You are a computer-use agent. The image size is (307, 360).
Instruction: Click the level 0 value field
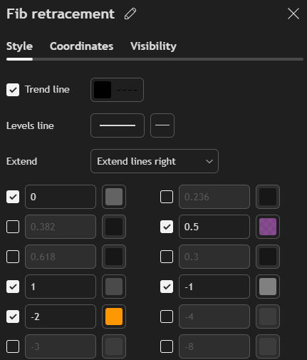61,197
